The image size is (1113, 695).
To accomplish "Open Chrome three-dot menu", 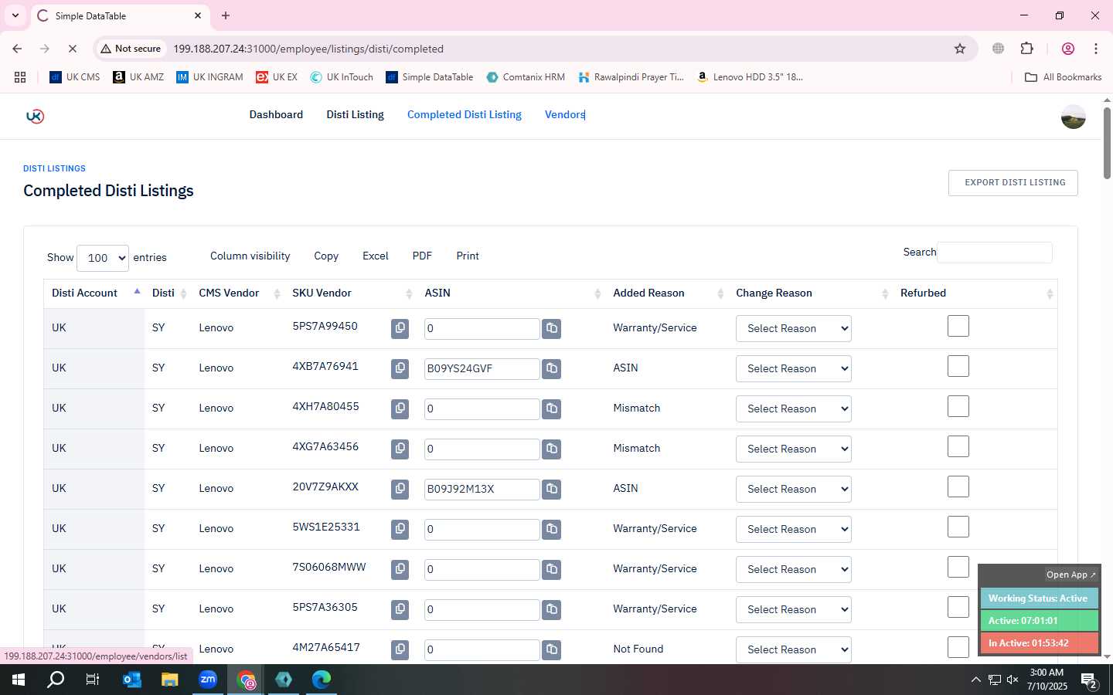I will pos(1096,49).
